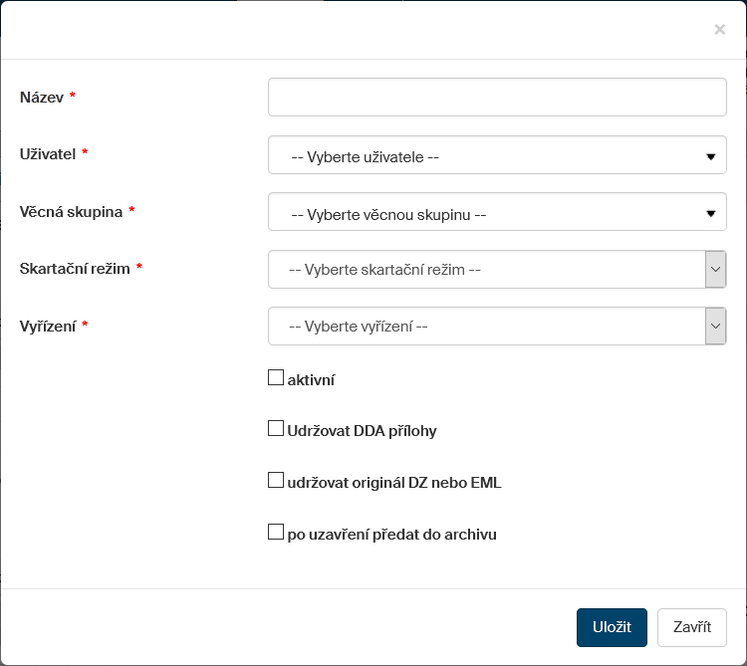Toggle udržovat originál DZ nebo EML checkbox

click(x=276, y=481)
